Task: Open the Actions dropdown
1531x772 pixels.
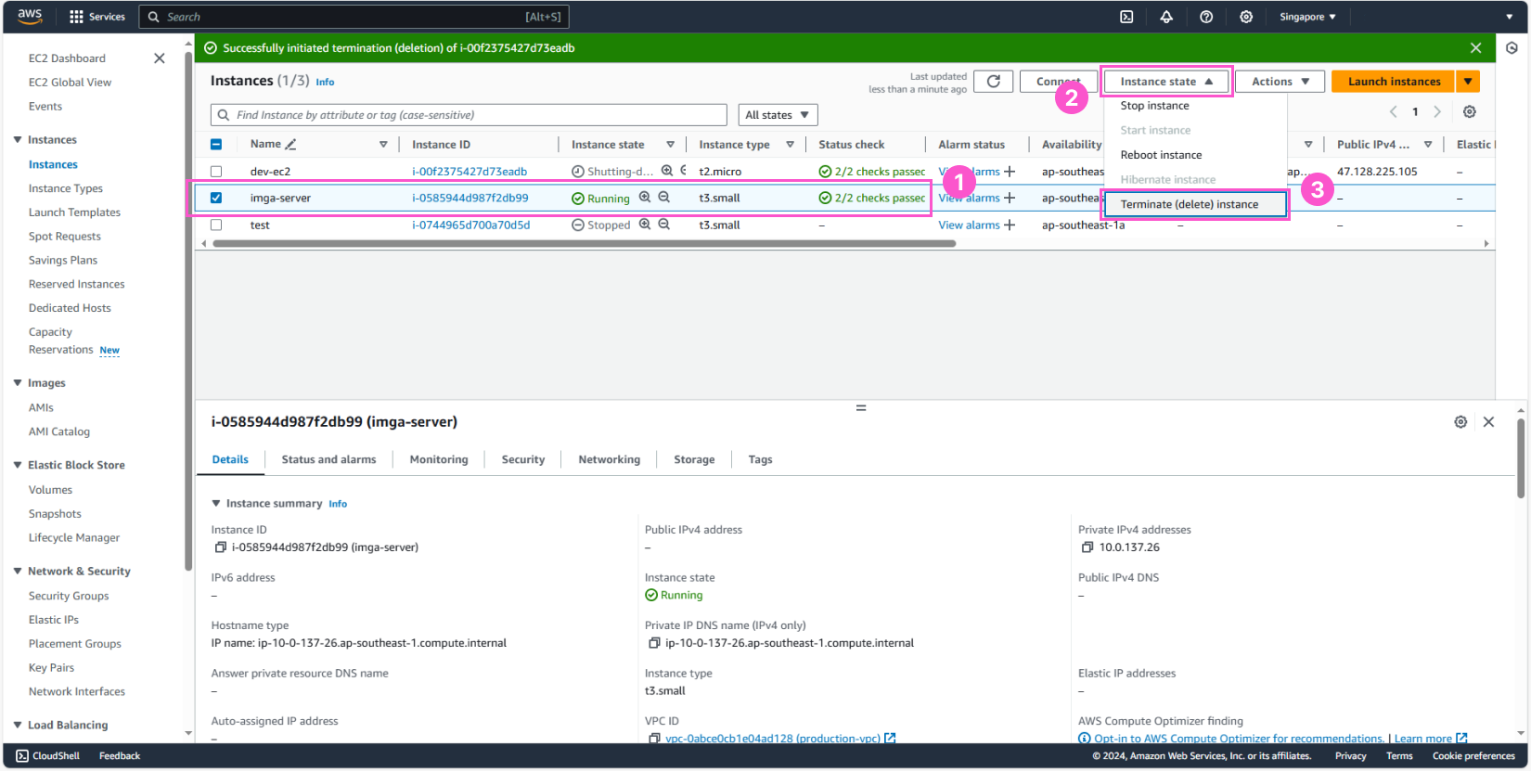Action: tap(1280, 82)
